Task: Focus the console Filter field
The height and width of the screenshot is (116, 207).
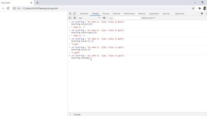Action: click(x=124, y=18)
